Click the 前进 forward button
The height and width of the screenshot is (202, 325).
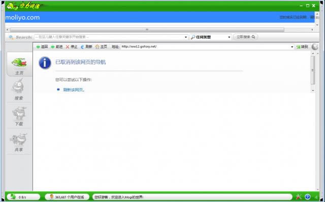57,47
